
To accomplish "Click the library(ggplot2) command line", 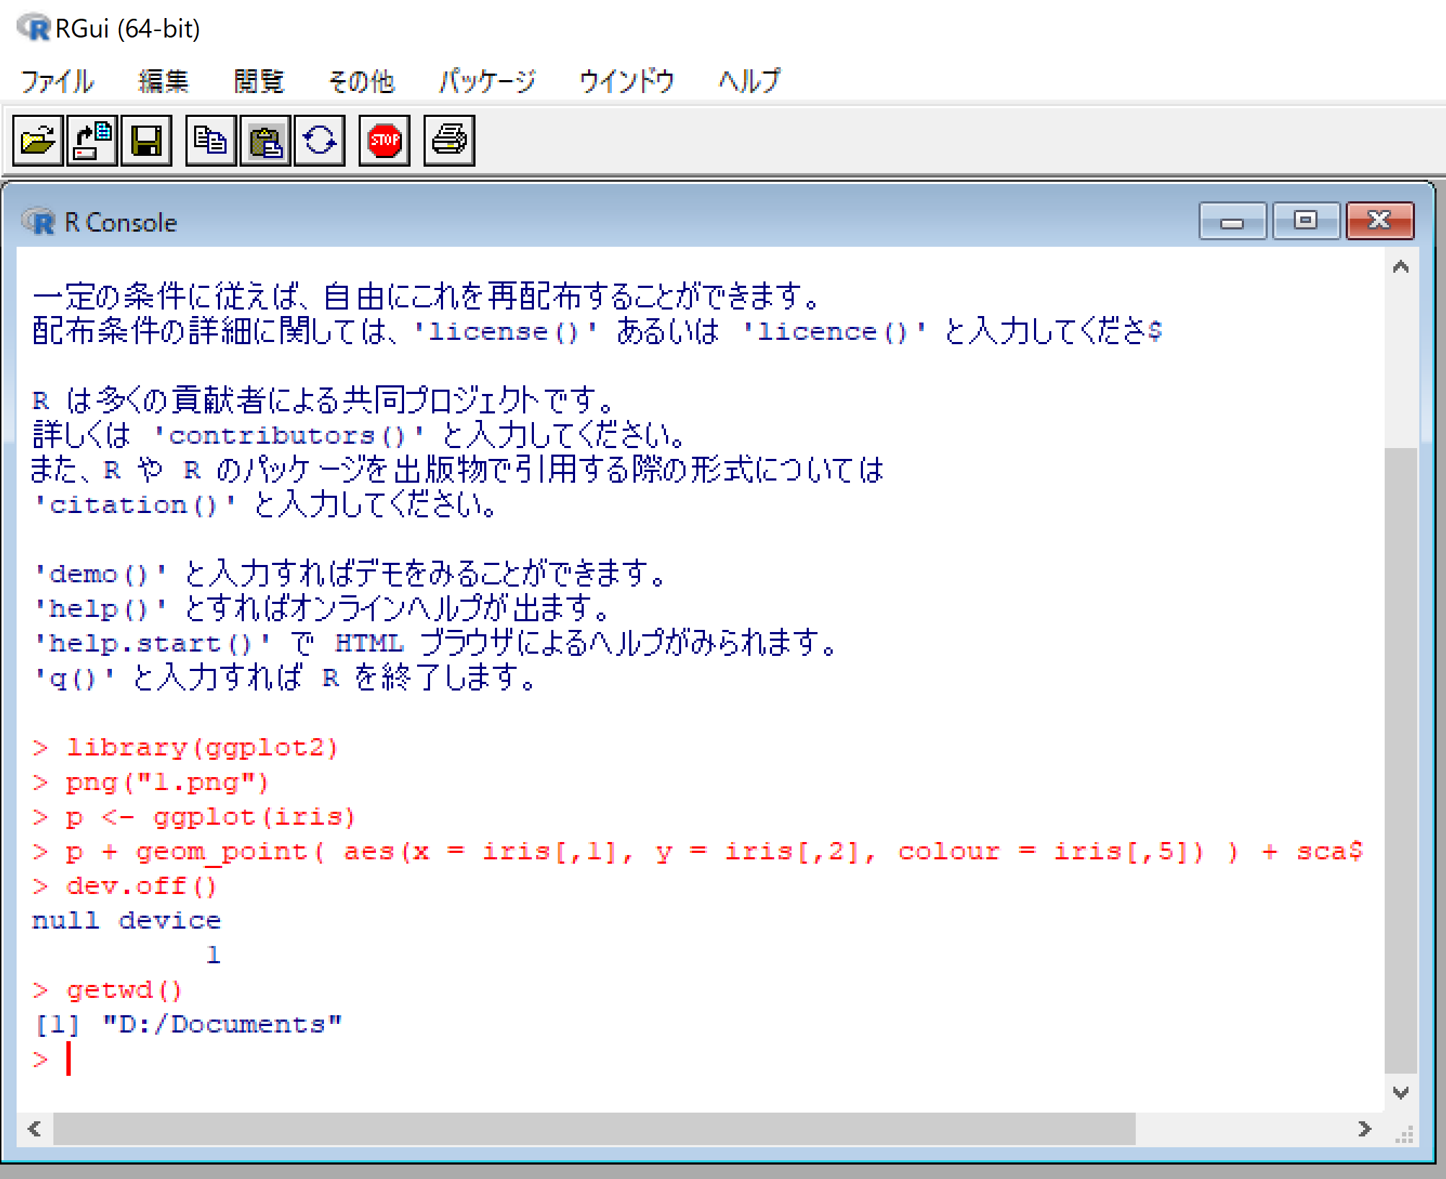I will (x=185, y=748).
